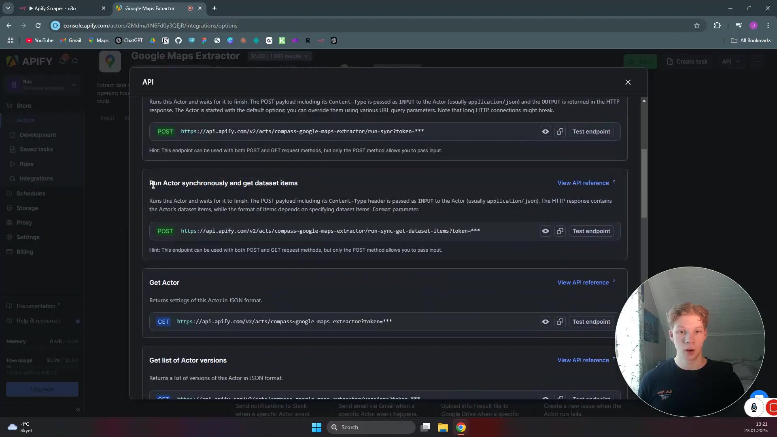Image resolution: width=777 pixels, height=437 pixels.
Task: Click the Create task button
Action: click(x=687, y=62)
